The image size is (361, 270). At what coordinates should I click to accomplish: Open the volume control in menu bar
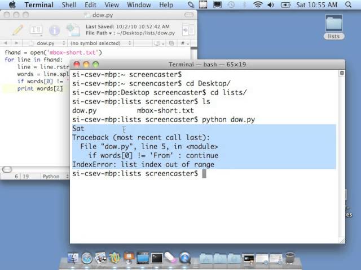(271, 4)
